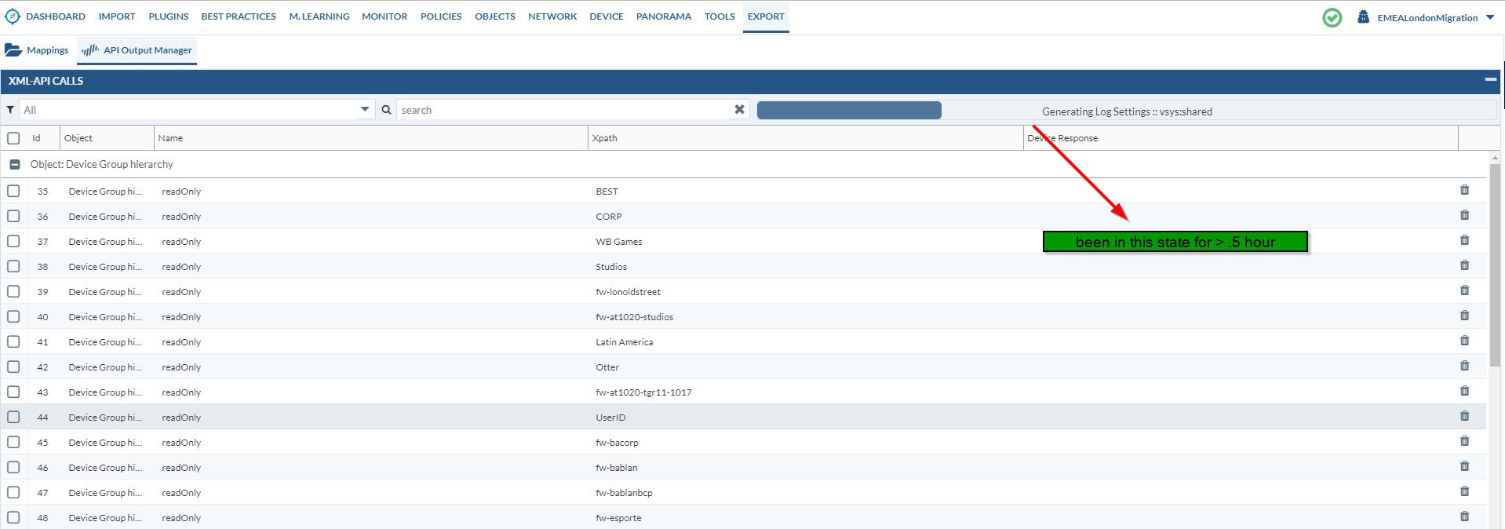This screenshot has height=529, width=1505.
Task: Open the All filter dropdown
Action: [365, 110]
